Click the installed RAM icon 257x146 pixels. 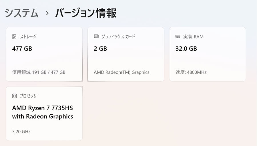178,37
